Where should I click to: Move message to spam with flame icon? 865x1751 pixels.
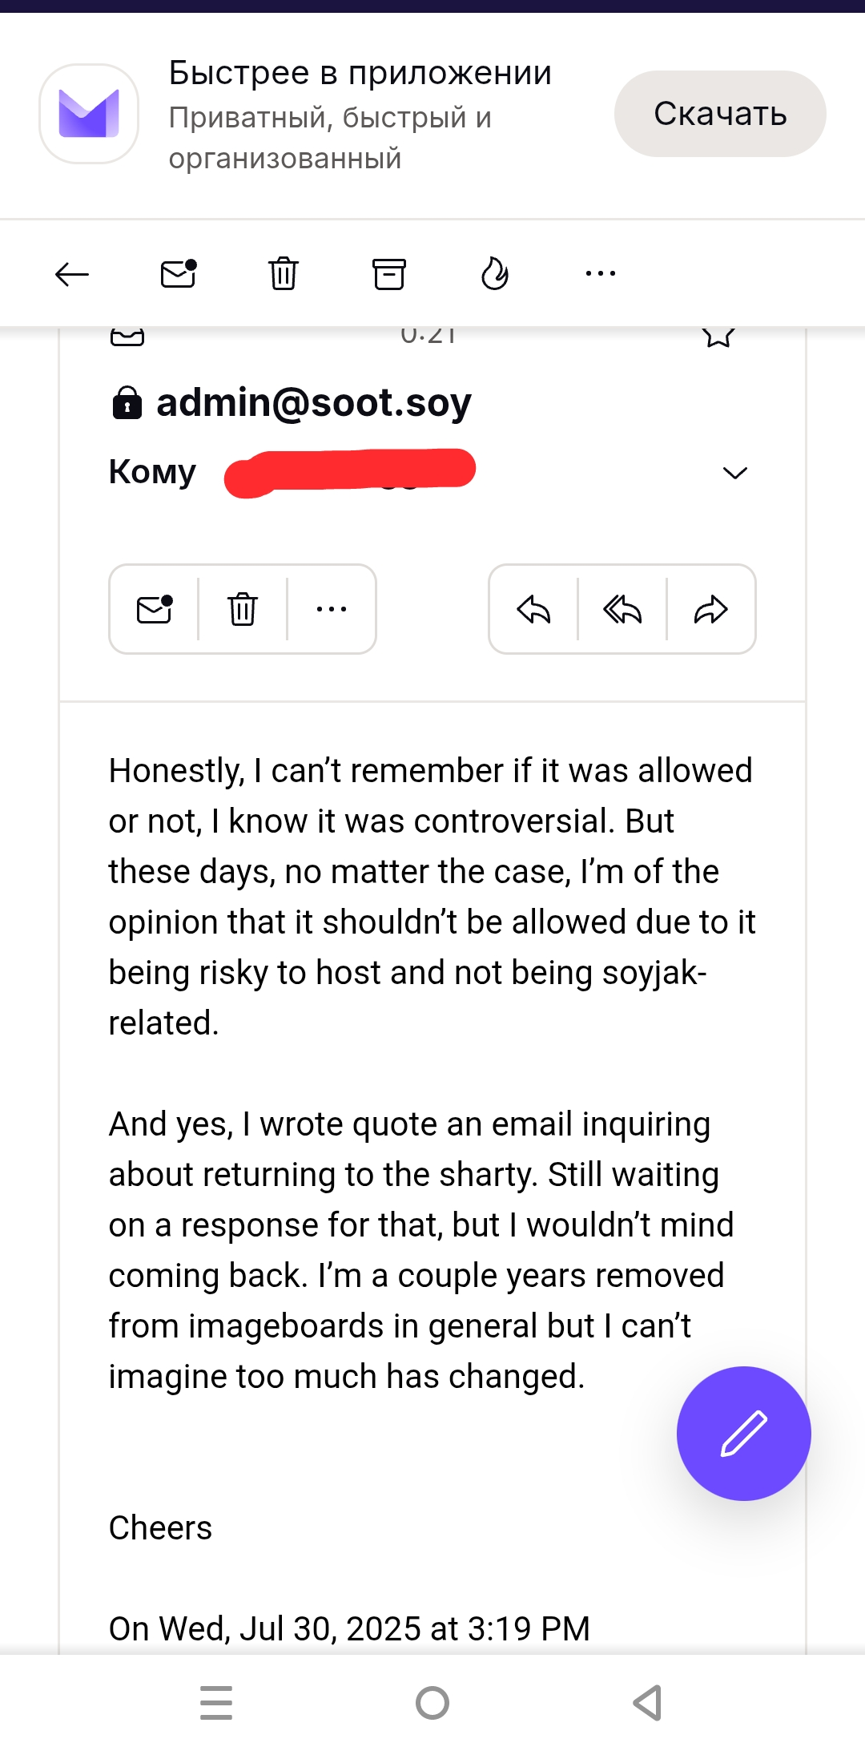pyautogui.click(x=494, y=274)
